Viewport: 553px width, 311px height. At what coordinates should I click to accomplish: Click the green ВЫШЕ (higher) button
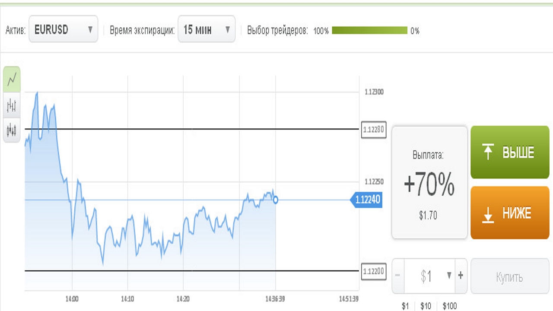(509, 152)
